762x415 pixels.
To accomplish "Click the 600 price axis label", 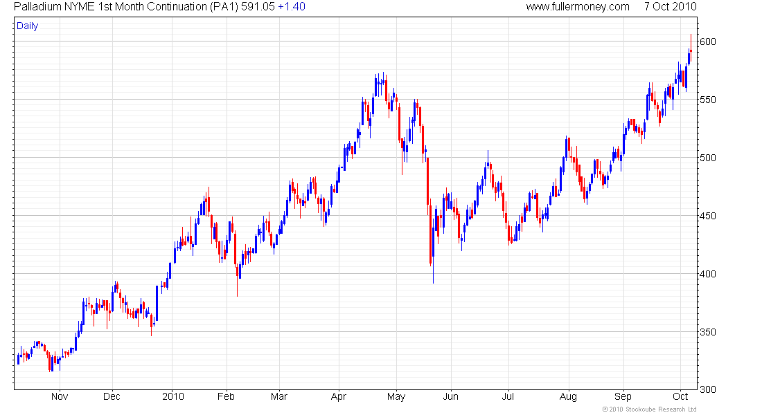I will click(x=707, y=41).
